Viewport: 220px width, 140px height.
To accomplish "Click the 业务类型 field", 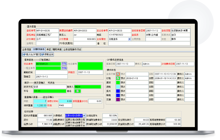I will coord(181,31).
